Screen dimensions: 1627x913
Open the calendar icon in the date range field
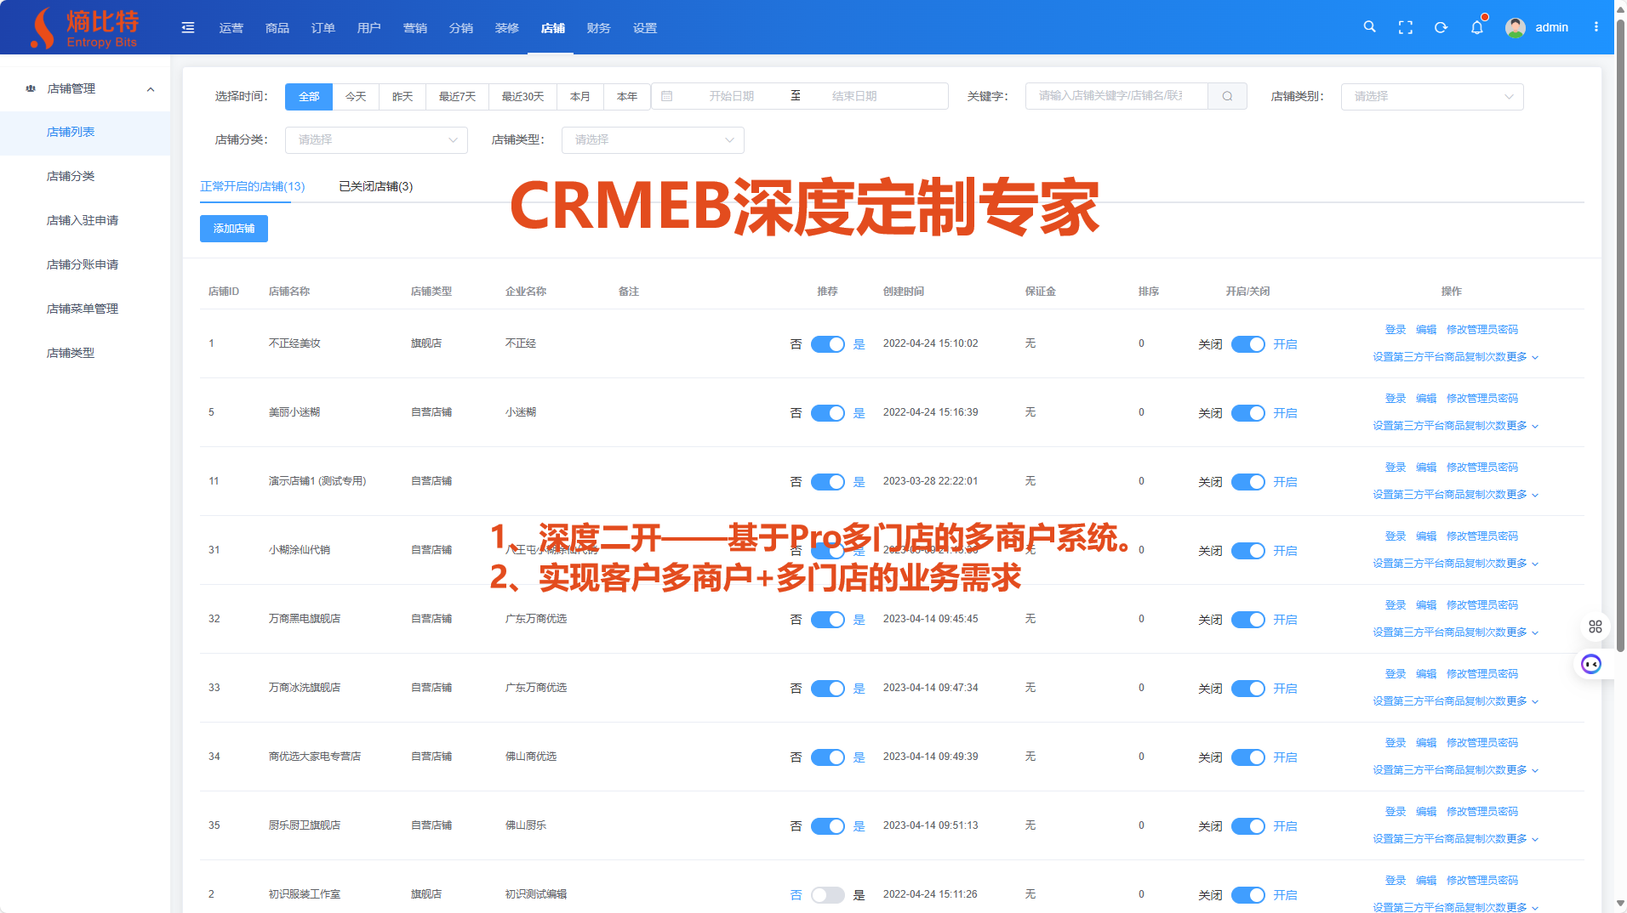click(667, 96)
